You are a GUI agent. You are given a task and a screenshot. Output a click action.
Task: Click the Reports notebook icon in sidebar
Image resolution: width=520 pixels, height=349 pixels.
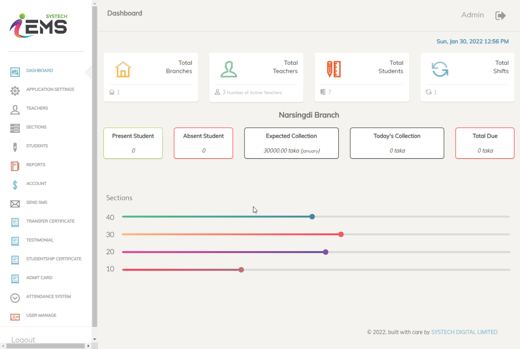click(15, 166)
